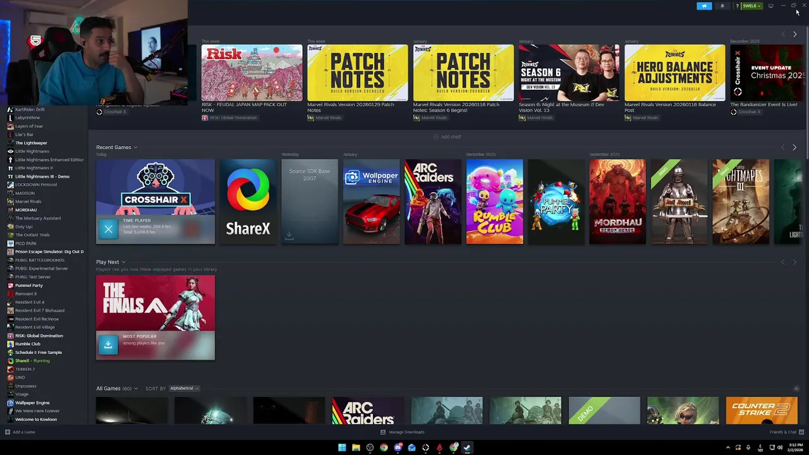Select Only Up! in sidebar
Image resolution: width=809 pixels, height=455 pixels.
23,226
